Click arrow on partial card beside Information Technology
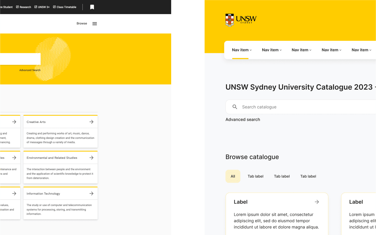Screen dimensions: 376x235 [x=14, y=193]
